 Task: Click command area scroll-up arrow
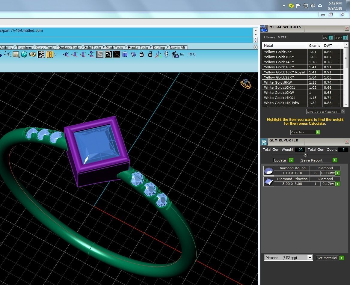click(x=256, y=30)
